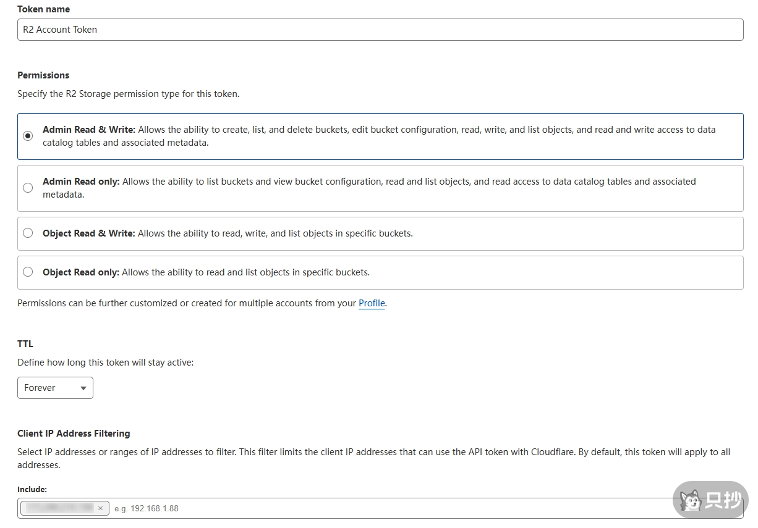Viewport: 758px width, 528px height.
Task: Click the blurred IP address tag
Action: coord(59,508)
